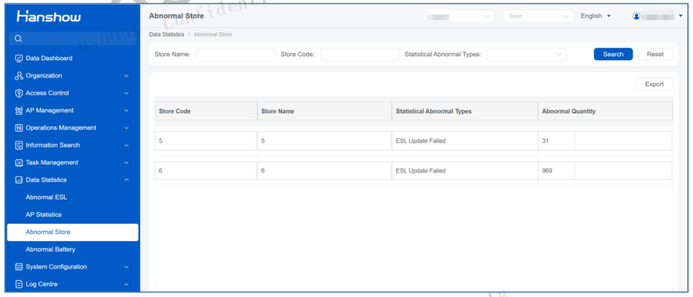Expand the Access Control chevron
Image resolution: width=693 pixels, height=297 pixels.
pyautogui.click(x=127, y=93)
